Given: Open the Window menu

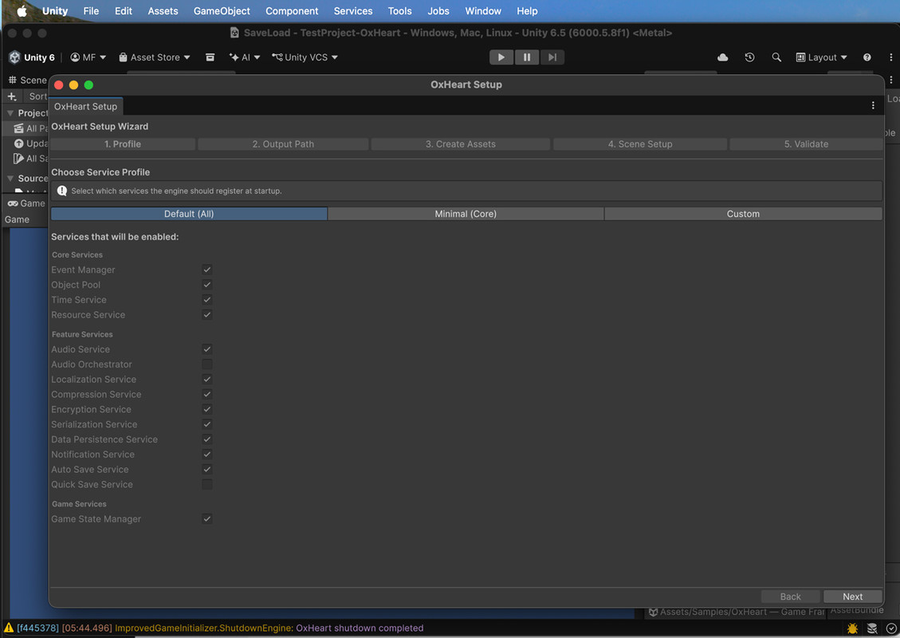Looking at the screenshot, I should 483,11.
